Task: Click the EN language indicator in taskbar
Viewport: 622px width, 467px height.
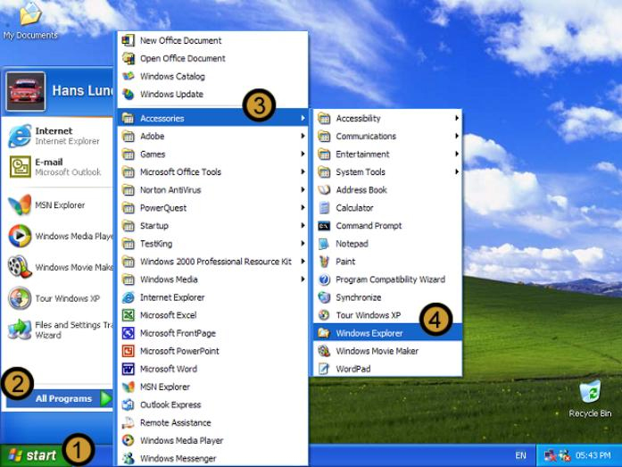Action: (520, 455)
